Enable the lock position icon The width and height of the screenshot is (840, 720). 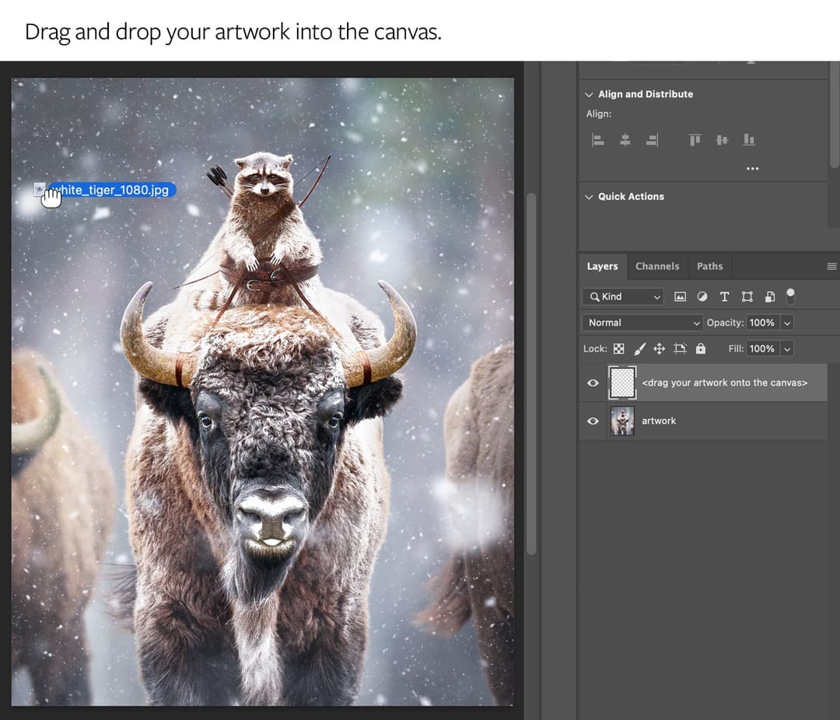[659, 348]
